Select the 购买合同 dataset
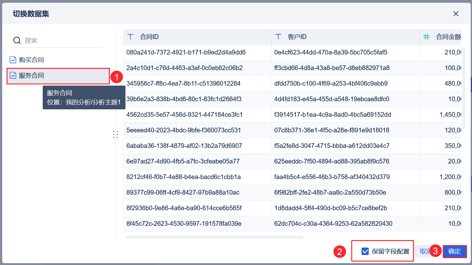Viewport: 472px width, 265px height. coord(58,60)
